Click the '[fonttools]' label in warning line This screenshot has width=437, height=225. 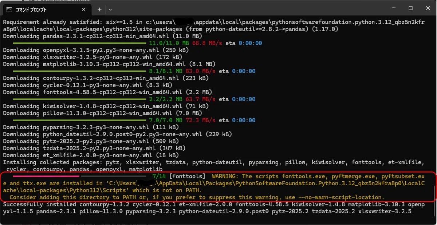coord(187,176)
